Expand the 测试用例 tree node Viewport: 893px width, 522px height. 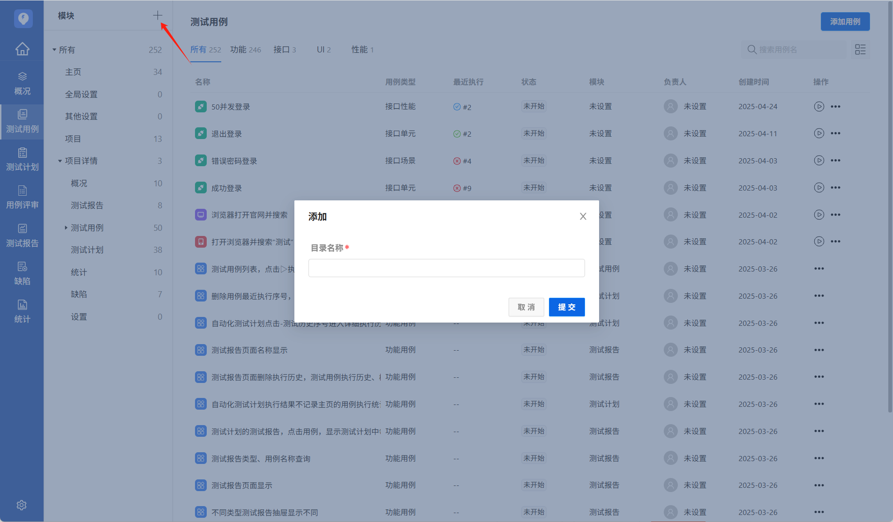coord(66,228)
